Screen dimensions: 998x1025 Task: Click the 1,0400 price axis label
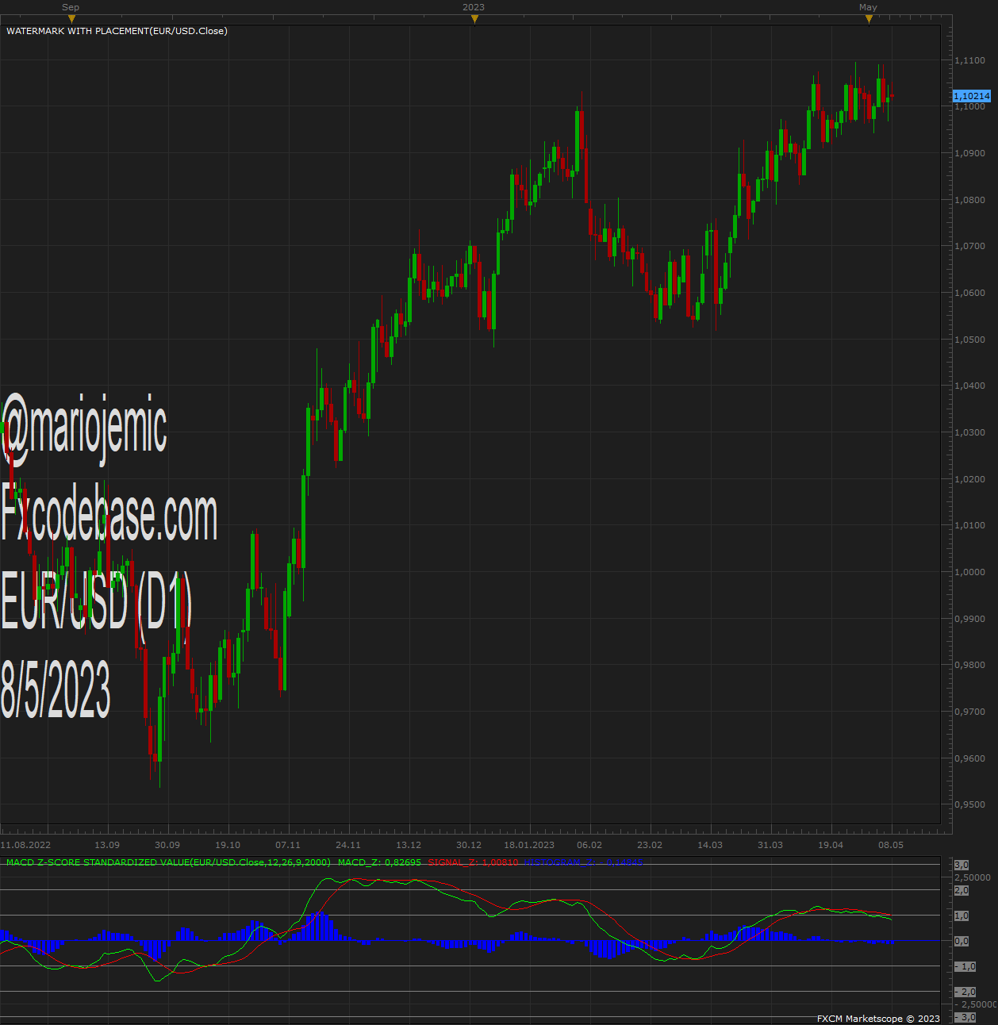[969, 386]
